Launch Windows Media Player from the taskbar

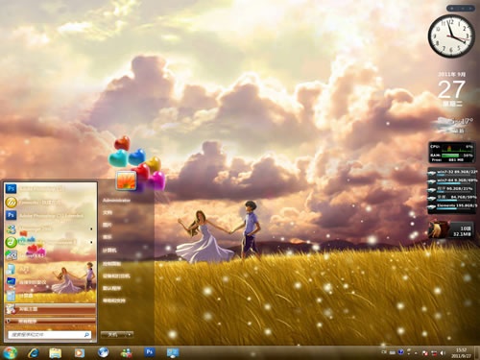pyautogui.click(x=80, y=352)
